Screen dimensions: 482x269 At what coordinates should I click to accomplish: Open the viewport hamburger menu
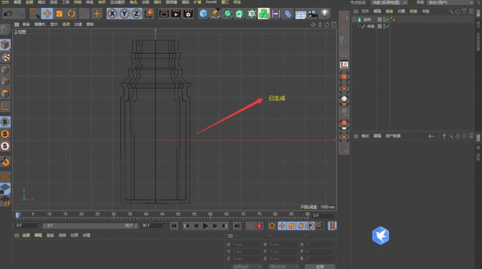[x=17, y=24]
